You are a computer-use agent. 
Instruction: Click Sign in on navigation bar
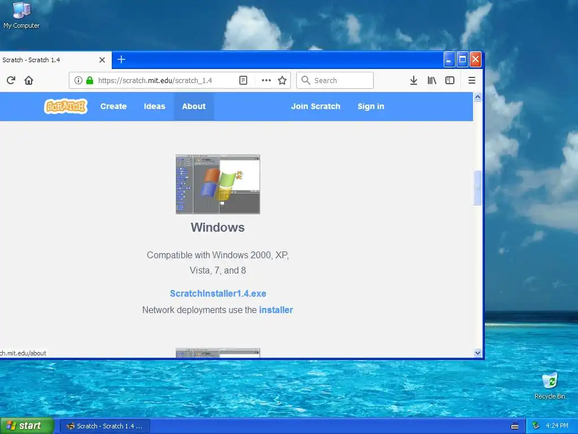[x=371, y=106]
